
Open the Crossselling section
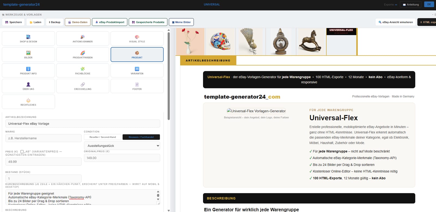[x=83, y=86]
